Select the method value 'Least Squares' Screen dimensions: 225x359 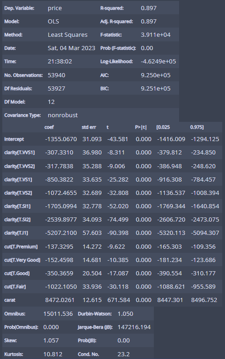[x=67, y=35]
